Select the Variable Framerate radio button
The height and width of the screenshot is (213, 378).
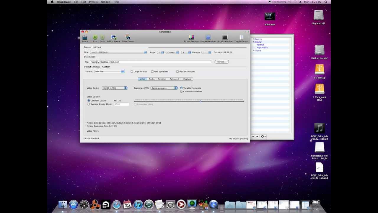point(181,88)
